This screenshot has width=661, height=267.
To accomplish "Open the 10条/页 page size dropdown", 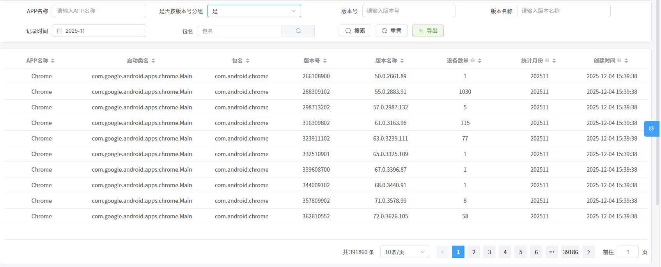I will click(405, 252).
